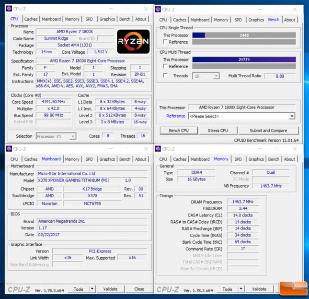Click the Multi Thread Ratio field 8.89
Screen dimensions: 309x299
point(280,76)
